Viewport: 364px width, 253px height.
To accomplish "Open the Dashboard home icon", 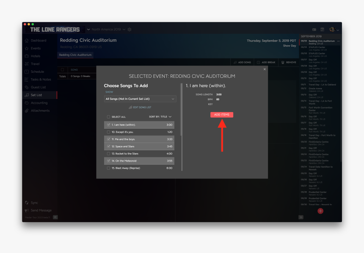I will point(27,40).
